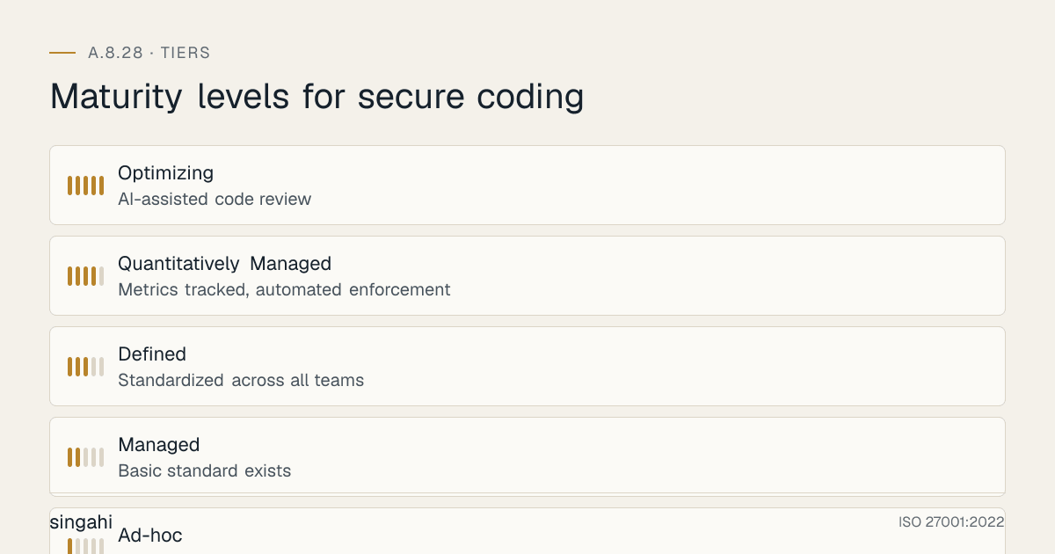The width and height of the screenshot is (1055, 554).
Task: Select the Managed heading
Action: 159,445
